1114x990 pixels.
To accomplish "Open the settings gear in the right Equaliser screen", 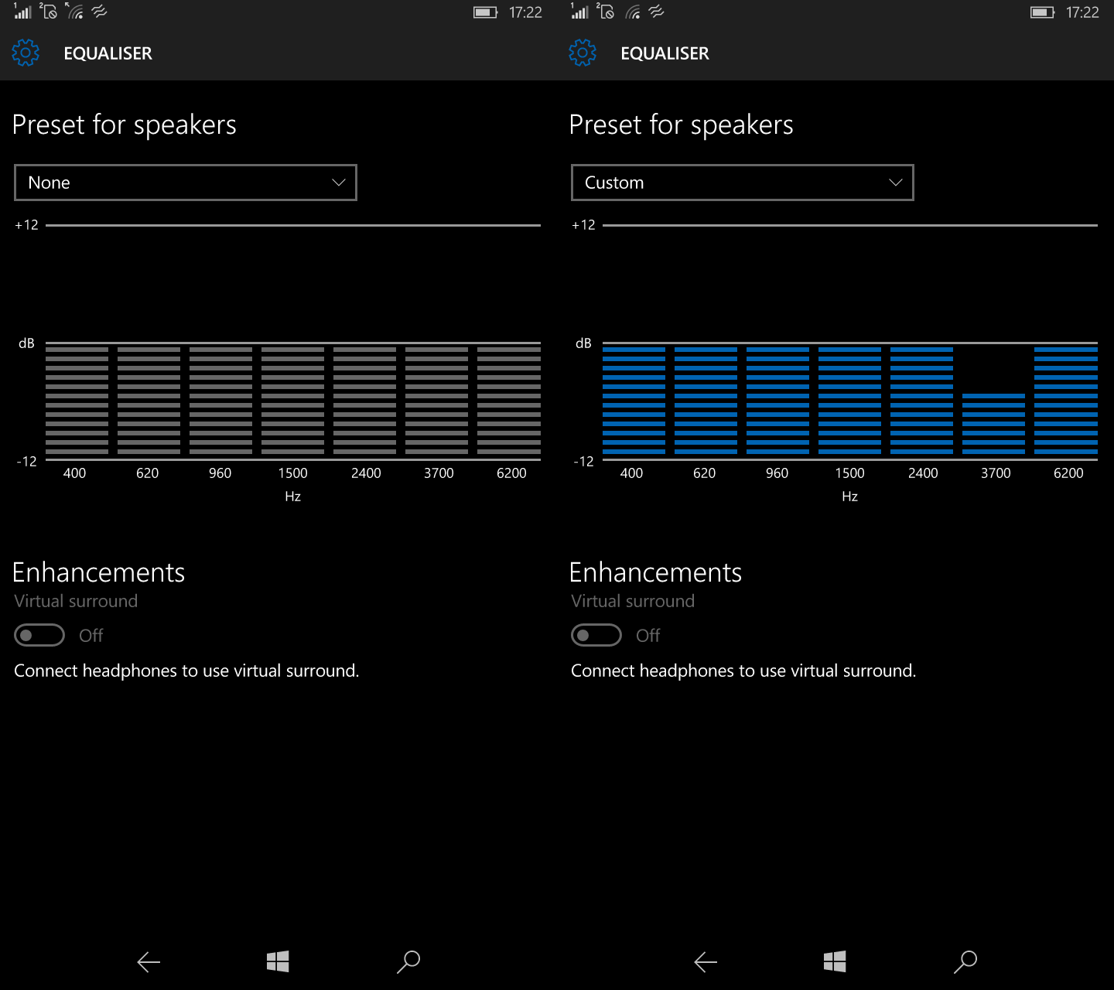I will [583, 53].
